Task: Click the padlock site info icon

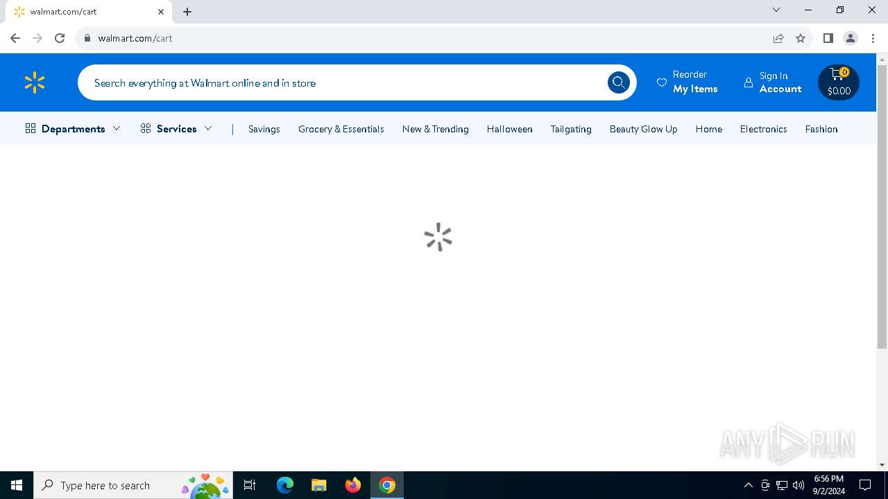Action: point(87,38)
